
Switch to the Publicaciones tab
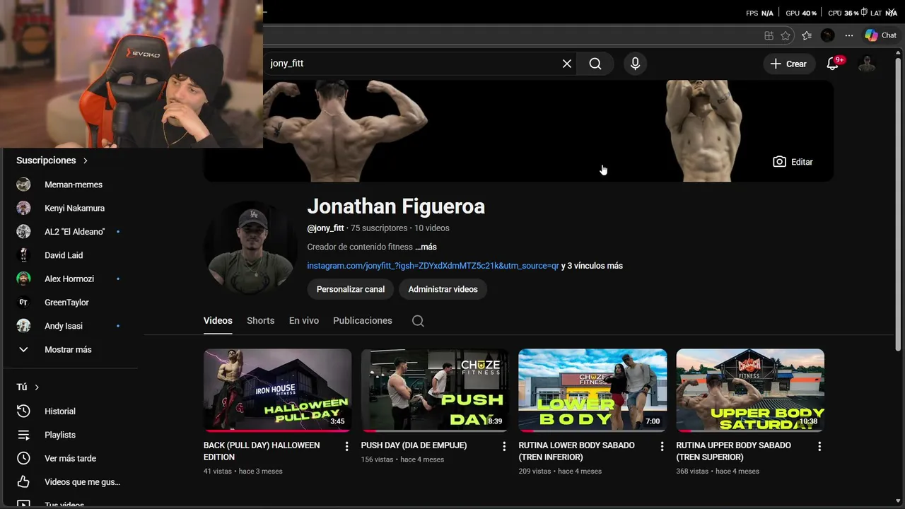[363, 321]
